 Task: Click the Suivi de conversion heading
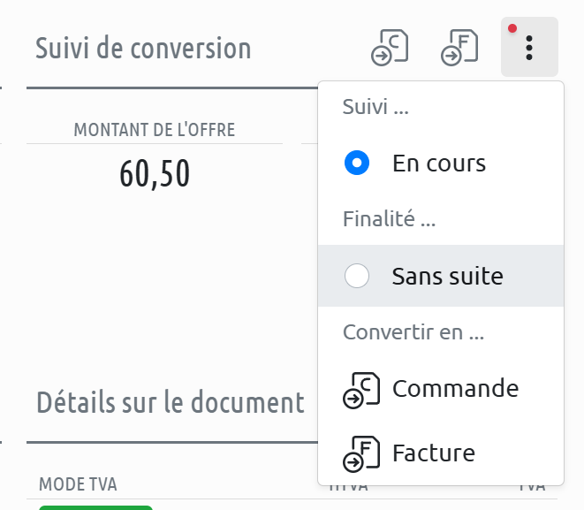[143, 48]
